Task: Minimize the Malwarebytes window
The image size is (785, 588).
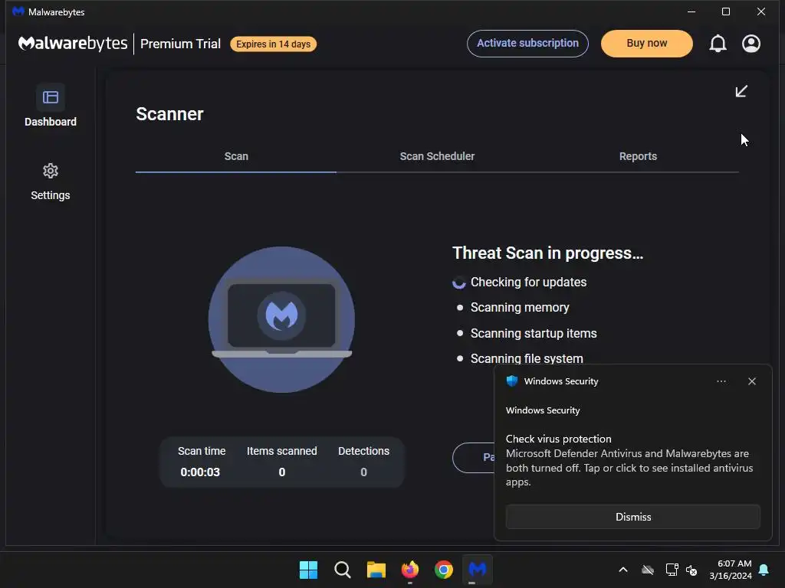Action: tap(691, 11)
